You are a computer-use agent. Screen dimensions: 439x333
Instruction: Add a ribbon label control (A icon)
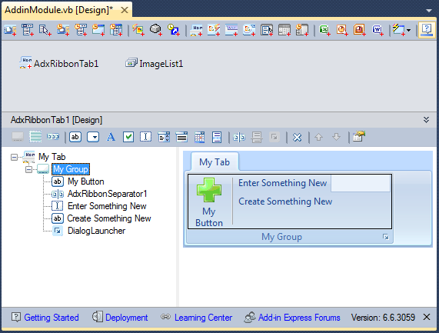point(111,137)
